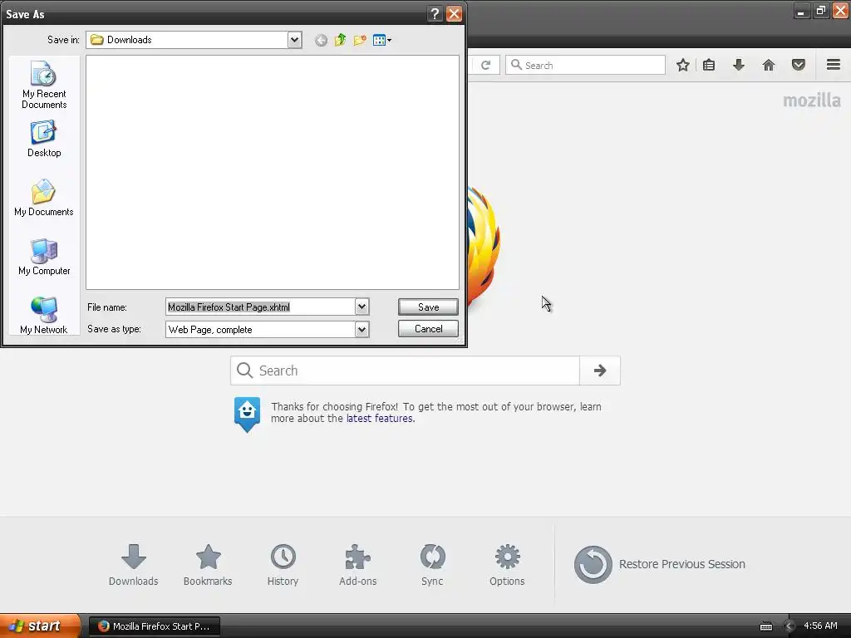Expand the Save in folder dropdown

coord(294,40)
